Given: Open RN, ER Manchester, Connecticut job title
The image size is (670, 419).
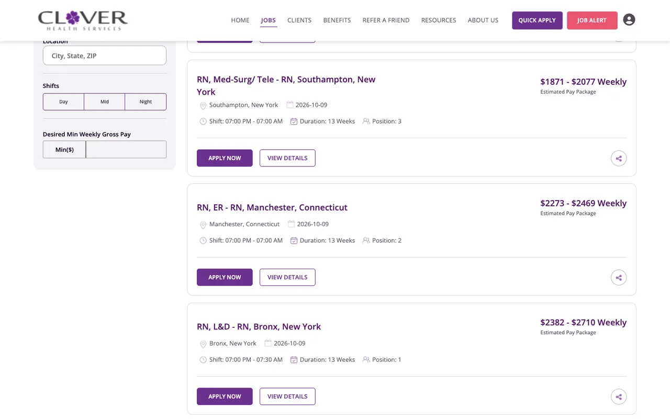Looking at the screenshot, I should 272,207.
